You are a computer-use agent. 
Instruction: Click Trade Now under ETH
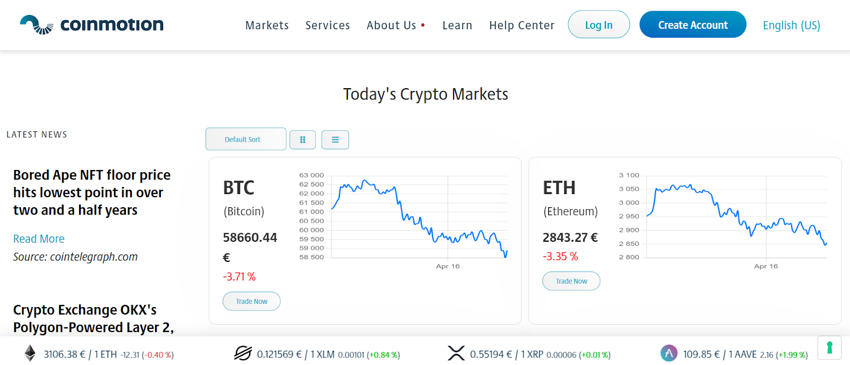pos(571,281)
